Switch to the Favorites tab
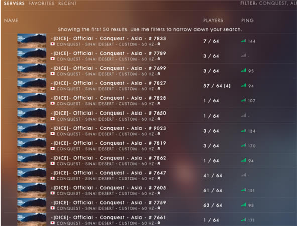297x226 pixels. [41, 3]
